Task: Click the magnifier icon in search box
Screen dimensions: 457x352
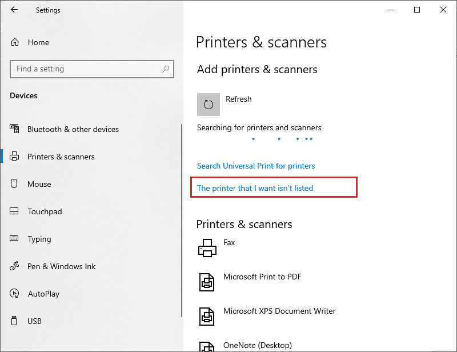Action: coord(166,69)
